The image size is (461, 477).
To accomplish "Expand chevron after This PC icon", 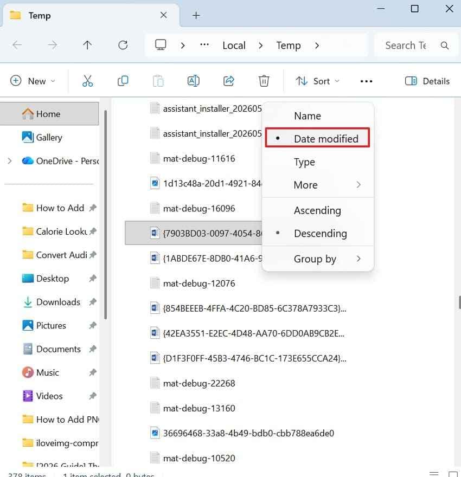I will 183,46.
